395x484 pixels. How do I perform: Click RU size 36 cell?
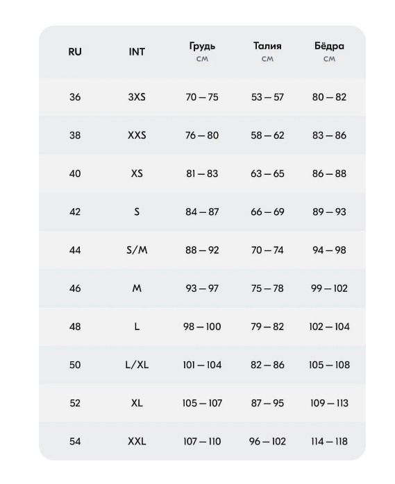(75, 97)
